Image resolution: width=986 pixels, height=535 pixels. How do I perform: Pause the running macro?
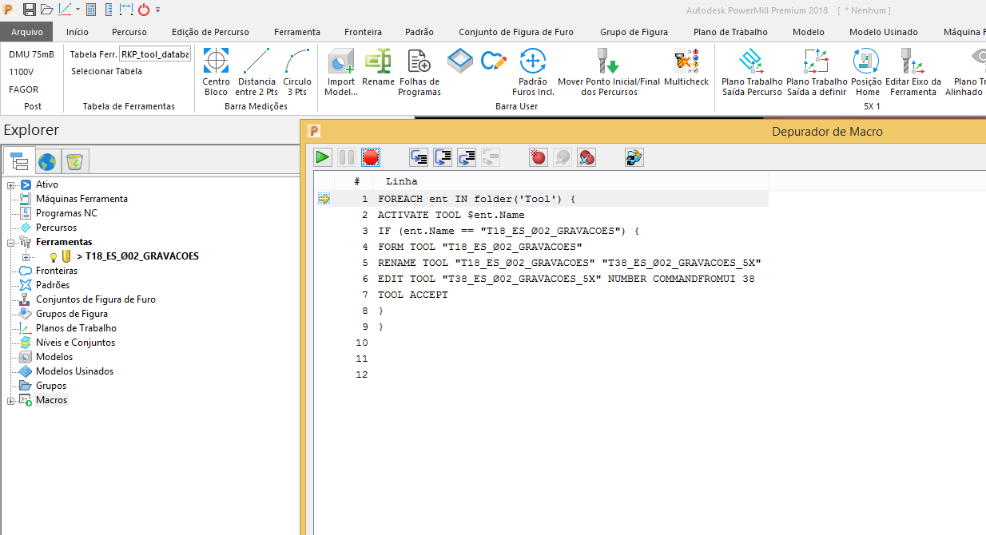[x=347, y=157]
